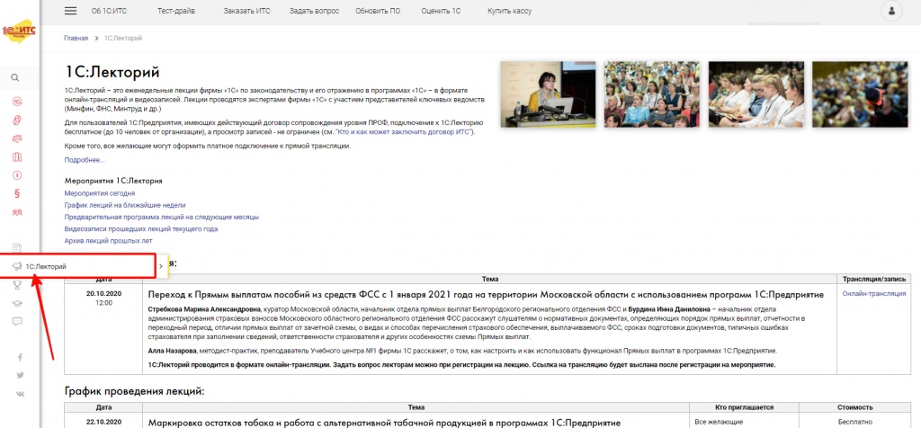Click the Маркировка остатков табака lecture title
921x428 pixels.
coord(384,423)
